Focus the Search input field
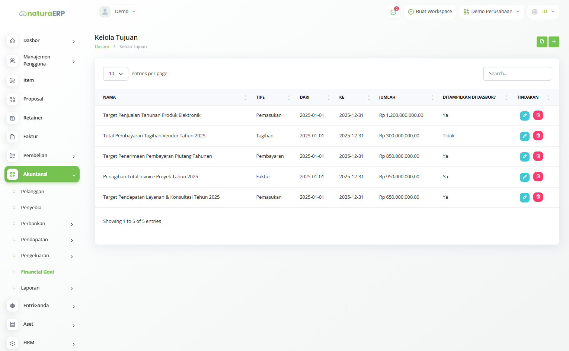The height and width of the screenshot is (351, 569). pyautogui.click(x=517, y=74)
